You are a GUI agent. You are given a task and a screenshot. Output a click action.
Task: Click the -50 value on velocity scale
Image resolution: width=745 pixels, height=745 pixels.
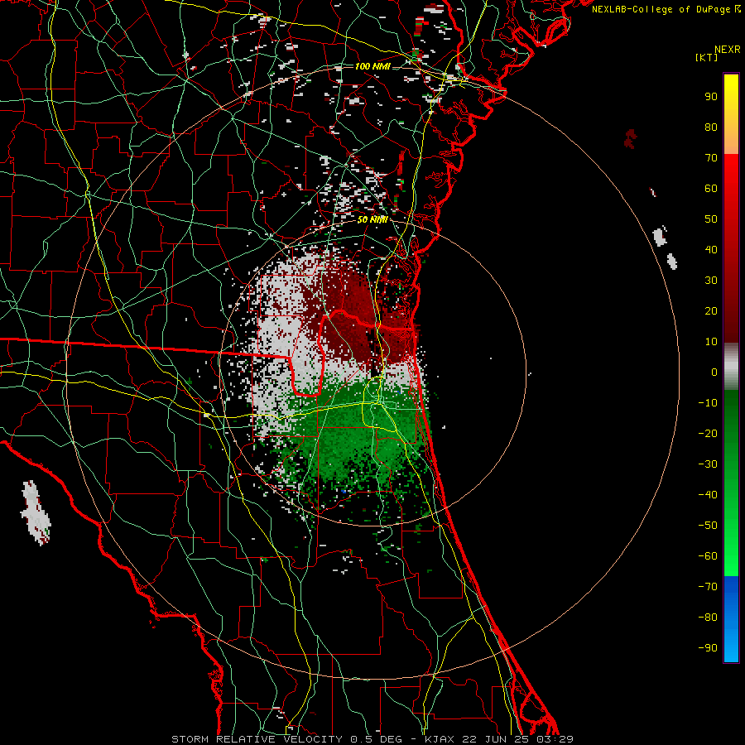708,526
